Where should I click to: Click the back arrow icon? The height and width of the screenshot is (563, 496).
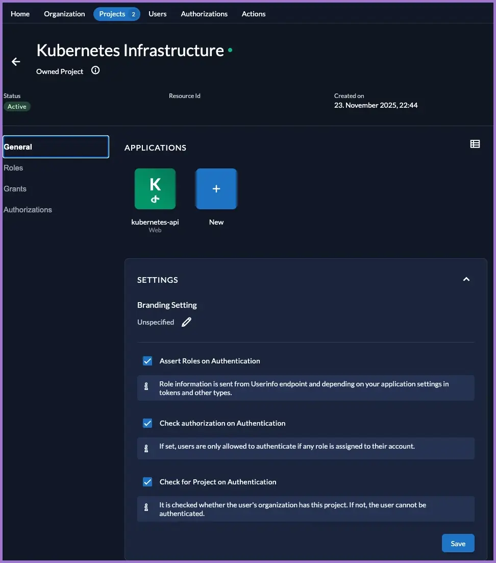pyautogui.click(x=16, y=62)
